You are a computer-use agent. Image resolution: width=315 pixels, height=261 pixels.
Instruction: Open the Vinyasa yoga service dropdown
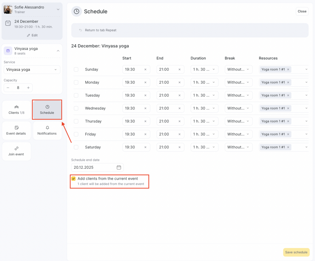coord(32,70)
